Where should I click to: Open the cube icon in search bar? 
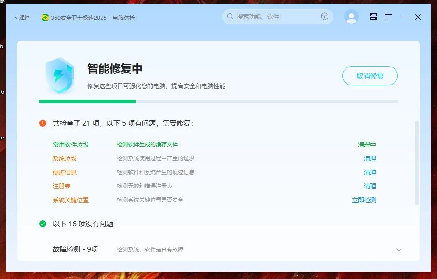(x=324, y=17)
